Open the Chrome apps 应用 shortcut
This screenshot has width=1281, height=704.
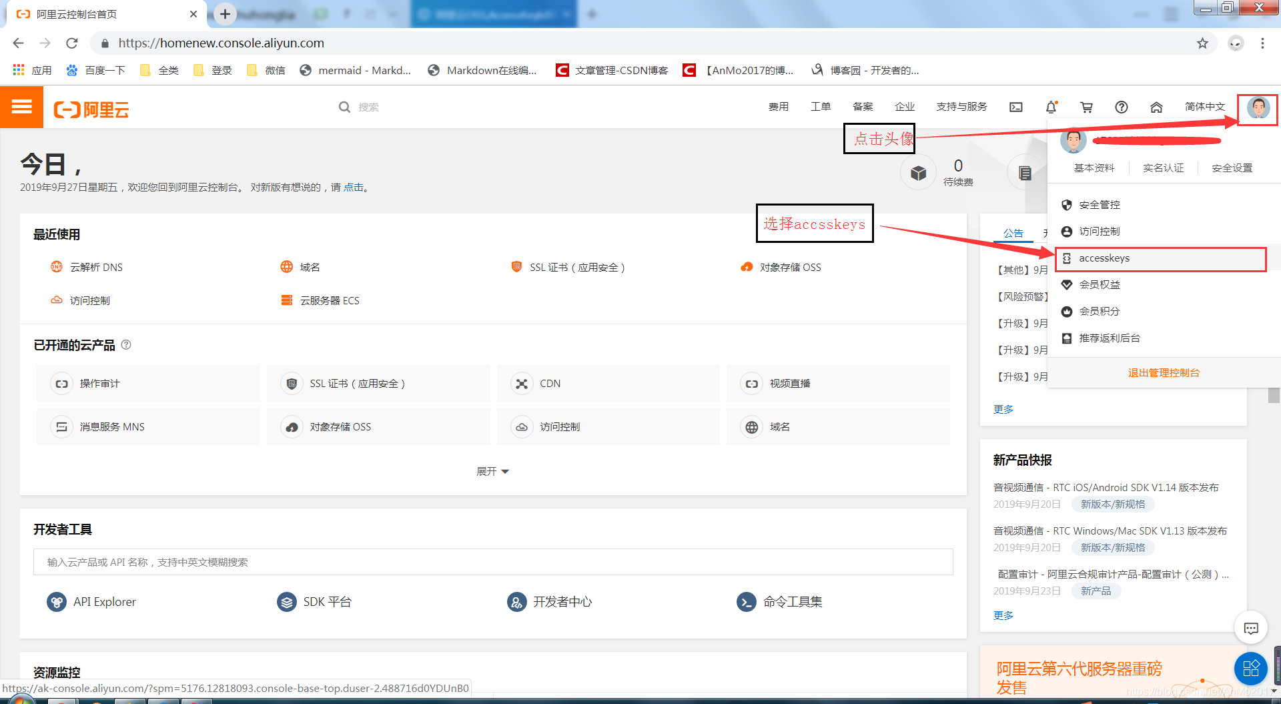(32, 70)
